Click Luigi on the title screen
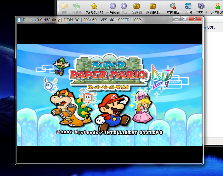Image resolution: width=223 pixels, height=176 pixels. pyautogui.click(x=61, y=66)
